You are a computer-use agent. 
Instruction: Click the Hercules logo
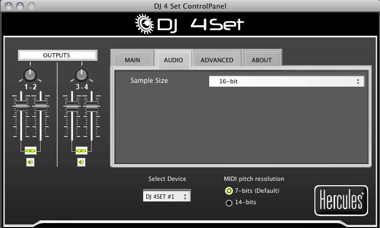coord(341,200)
